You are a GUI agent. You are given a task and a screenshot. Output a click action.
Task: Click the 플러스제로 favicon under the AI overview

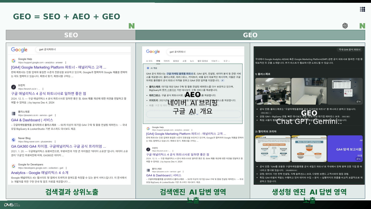click(148, 170)
